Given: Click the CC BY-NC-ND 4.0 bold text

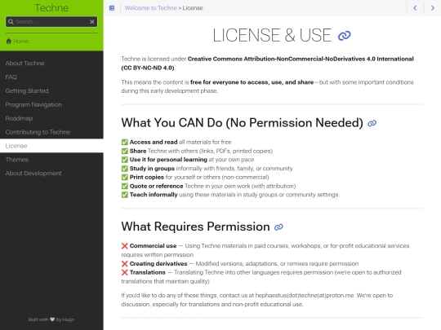Looking at the screenshot, I should pyautogui.click(x=148, y=68).
